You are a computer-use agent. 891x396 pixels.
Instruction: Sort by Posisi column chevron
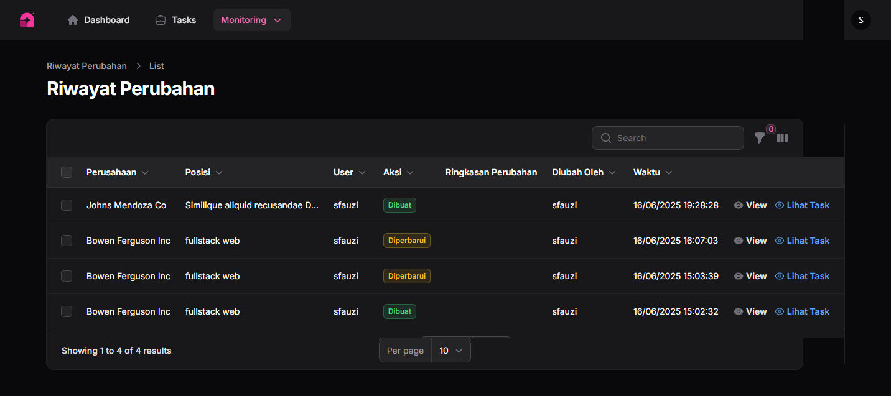219,173
